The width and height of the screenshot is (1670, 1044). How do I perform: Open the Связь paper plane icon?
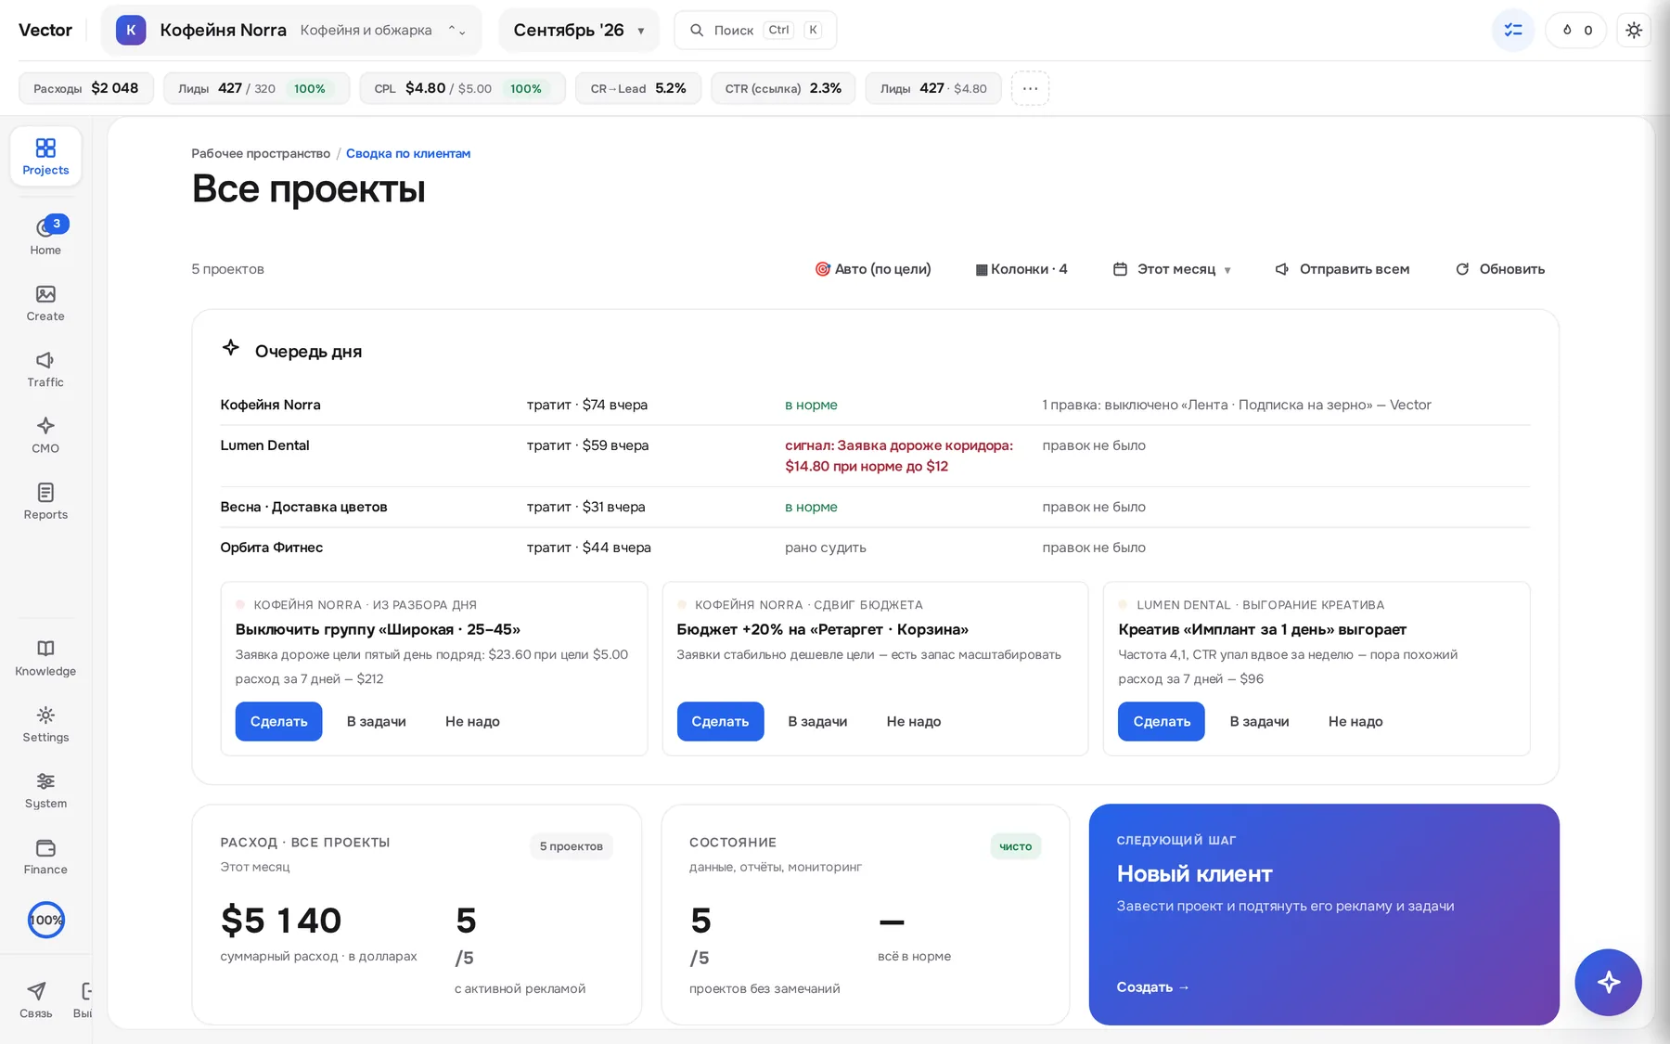pyautogui.click(x=36, y=991)
